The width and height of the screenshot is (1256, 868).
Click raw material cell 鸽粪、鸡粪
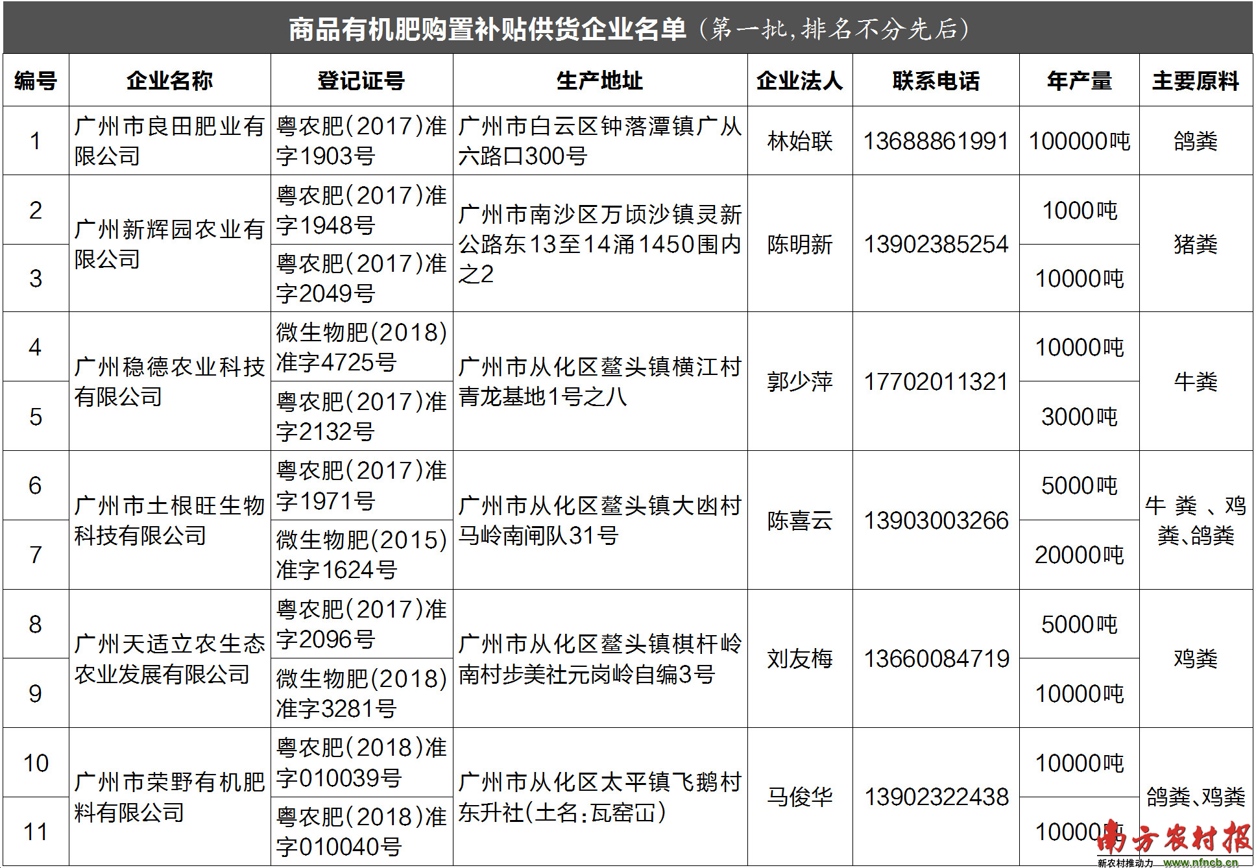1196,797
